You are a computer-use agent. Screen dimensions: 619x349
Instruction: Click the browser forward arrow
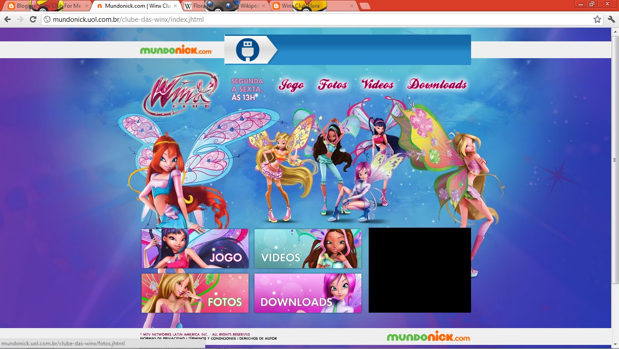(20, 20)
